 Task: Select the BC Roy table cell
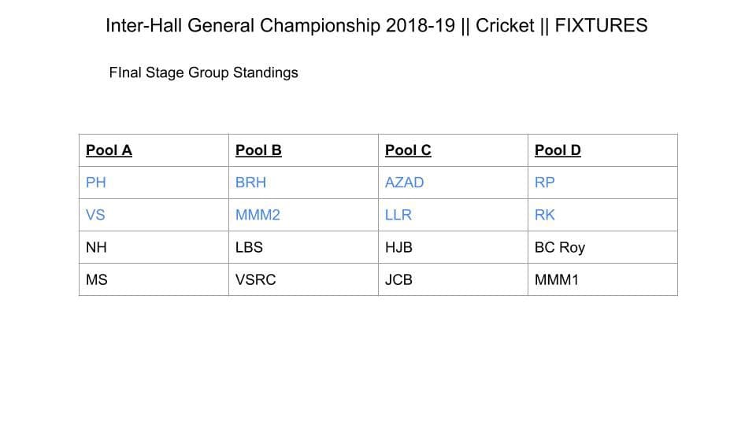pyautogui.click(x=602, y=247)
